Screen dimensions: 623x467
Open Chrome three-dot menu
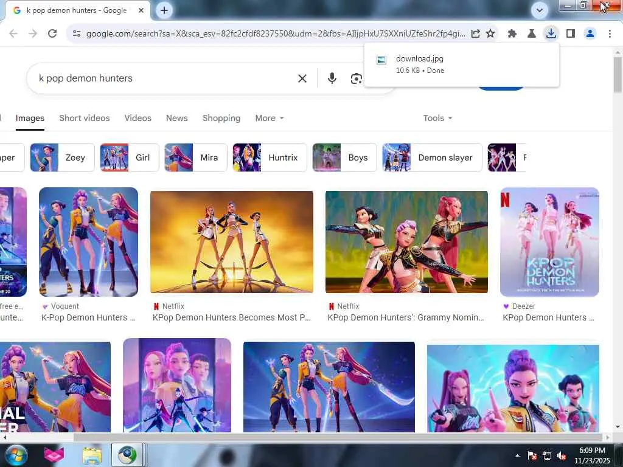click(x=610, y=34)
